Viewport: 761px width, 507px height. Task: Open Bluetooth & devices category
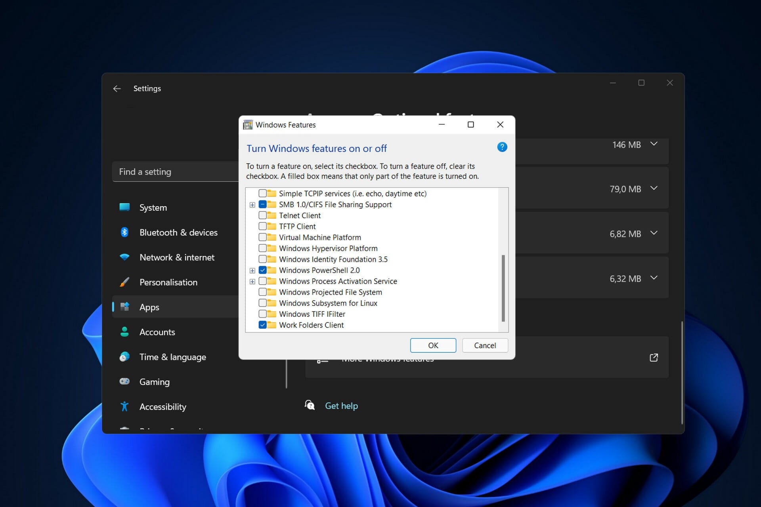[x=176, y=232]
